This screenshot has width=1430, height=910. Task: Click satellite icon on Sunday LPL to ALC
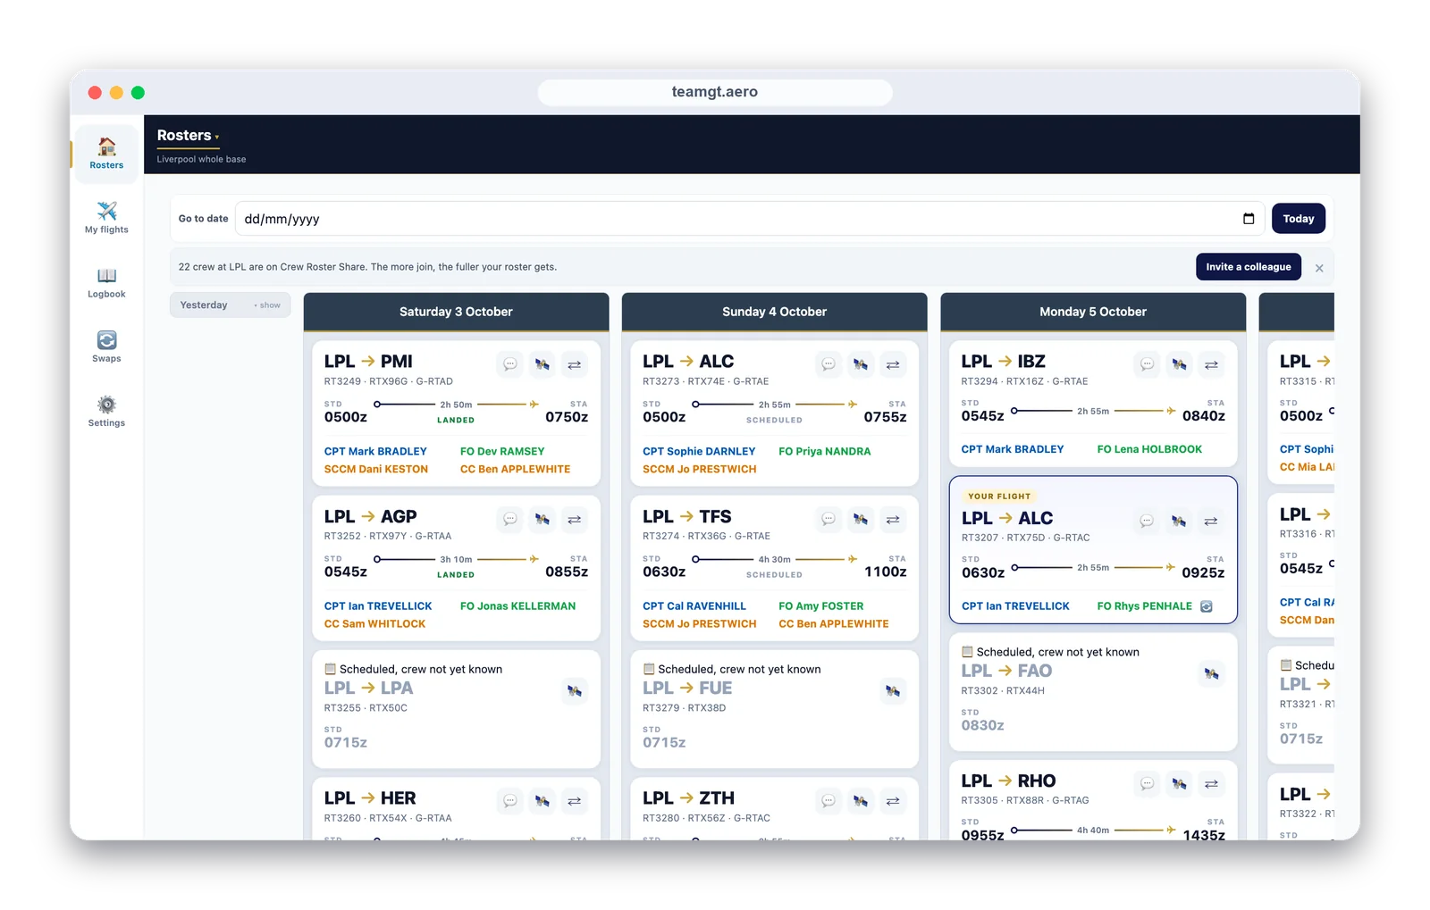click(x=861, y=364)
